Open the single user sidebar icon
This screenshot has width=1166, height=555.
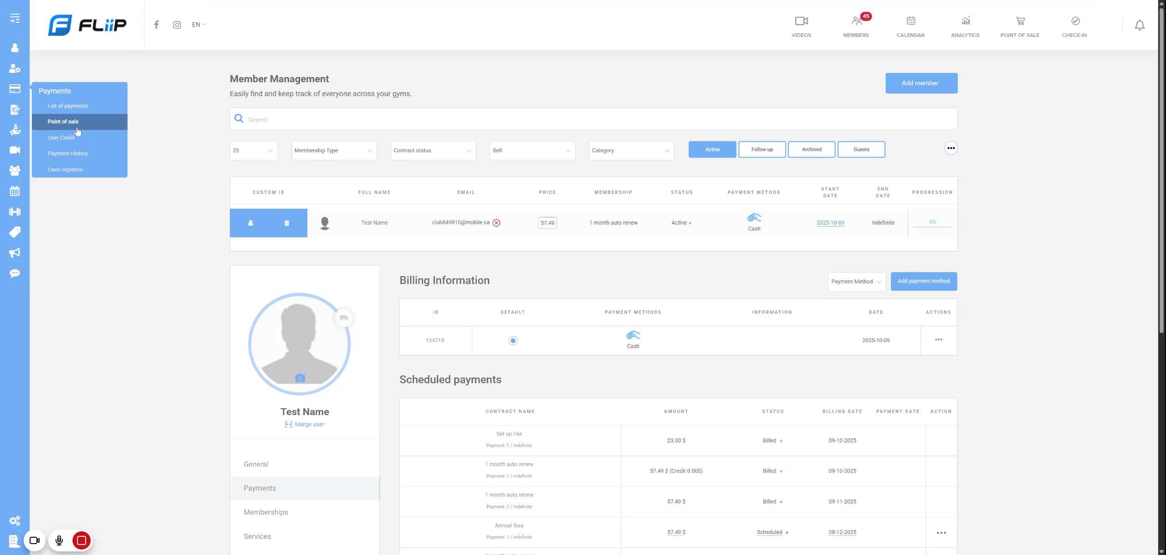[x=15, y=48]
